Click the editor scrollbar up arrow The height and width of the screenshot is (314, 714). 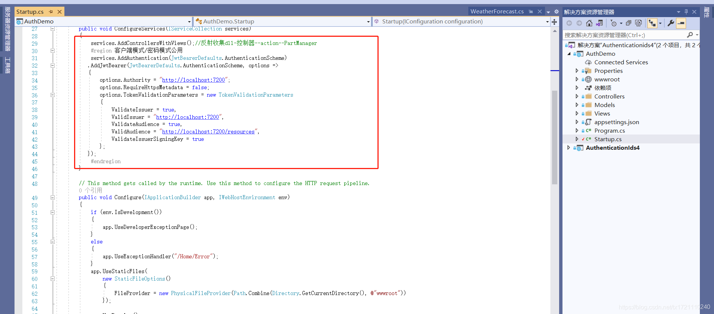(x=555, y=31)
